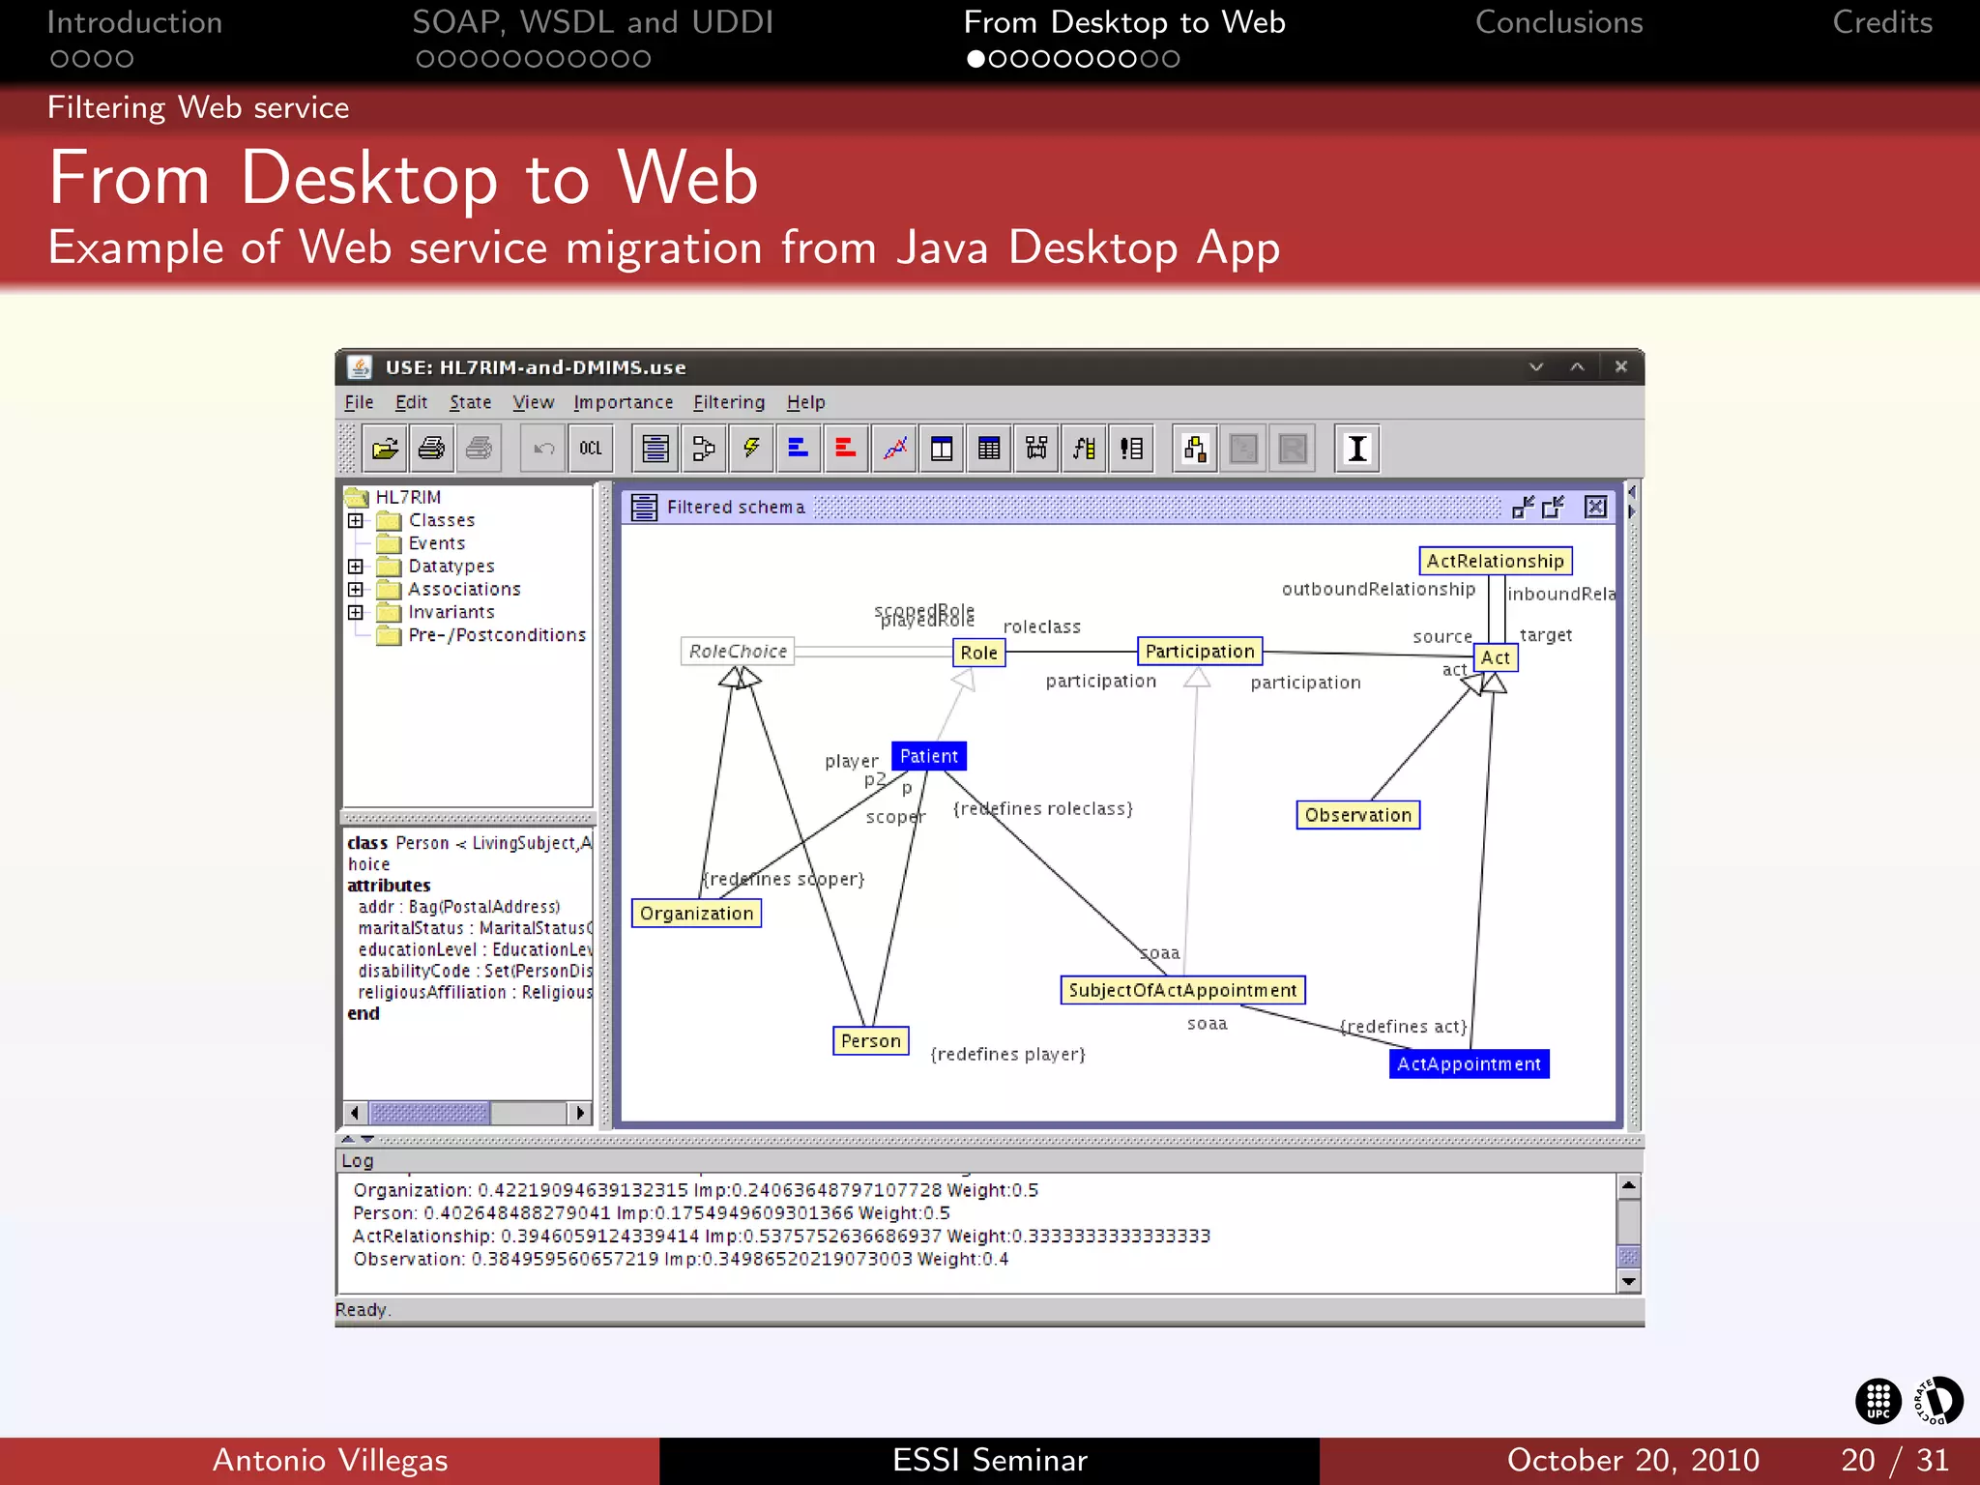
Task: Click the From Desktop to Web section
Action: point(1124,22)
